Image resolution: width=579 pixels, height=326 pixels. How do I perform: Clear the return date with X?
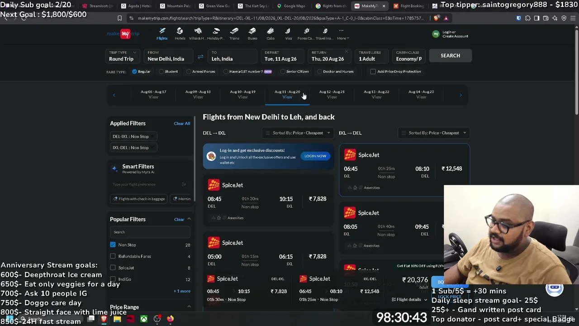click(x=346, y=52)
